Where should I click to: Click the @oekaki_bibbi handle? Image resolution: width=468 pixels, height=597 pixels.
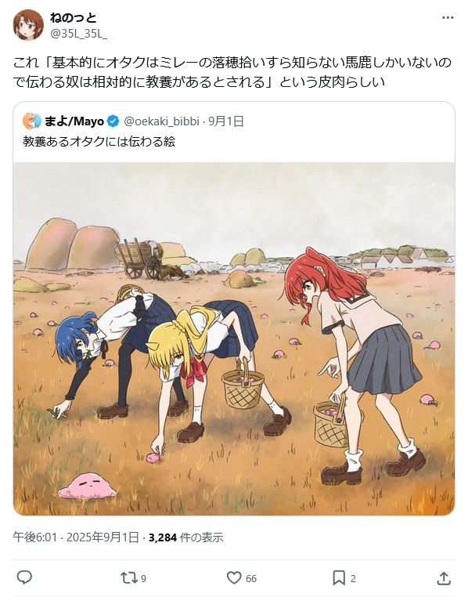(x=161, y=121)
